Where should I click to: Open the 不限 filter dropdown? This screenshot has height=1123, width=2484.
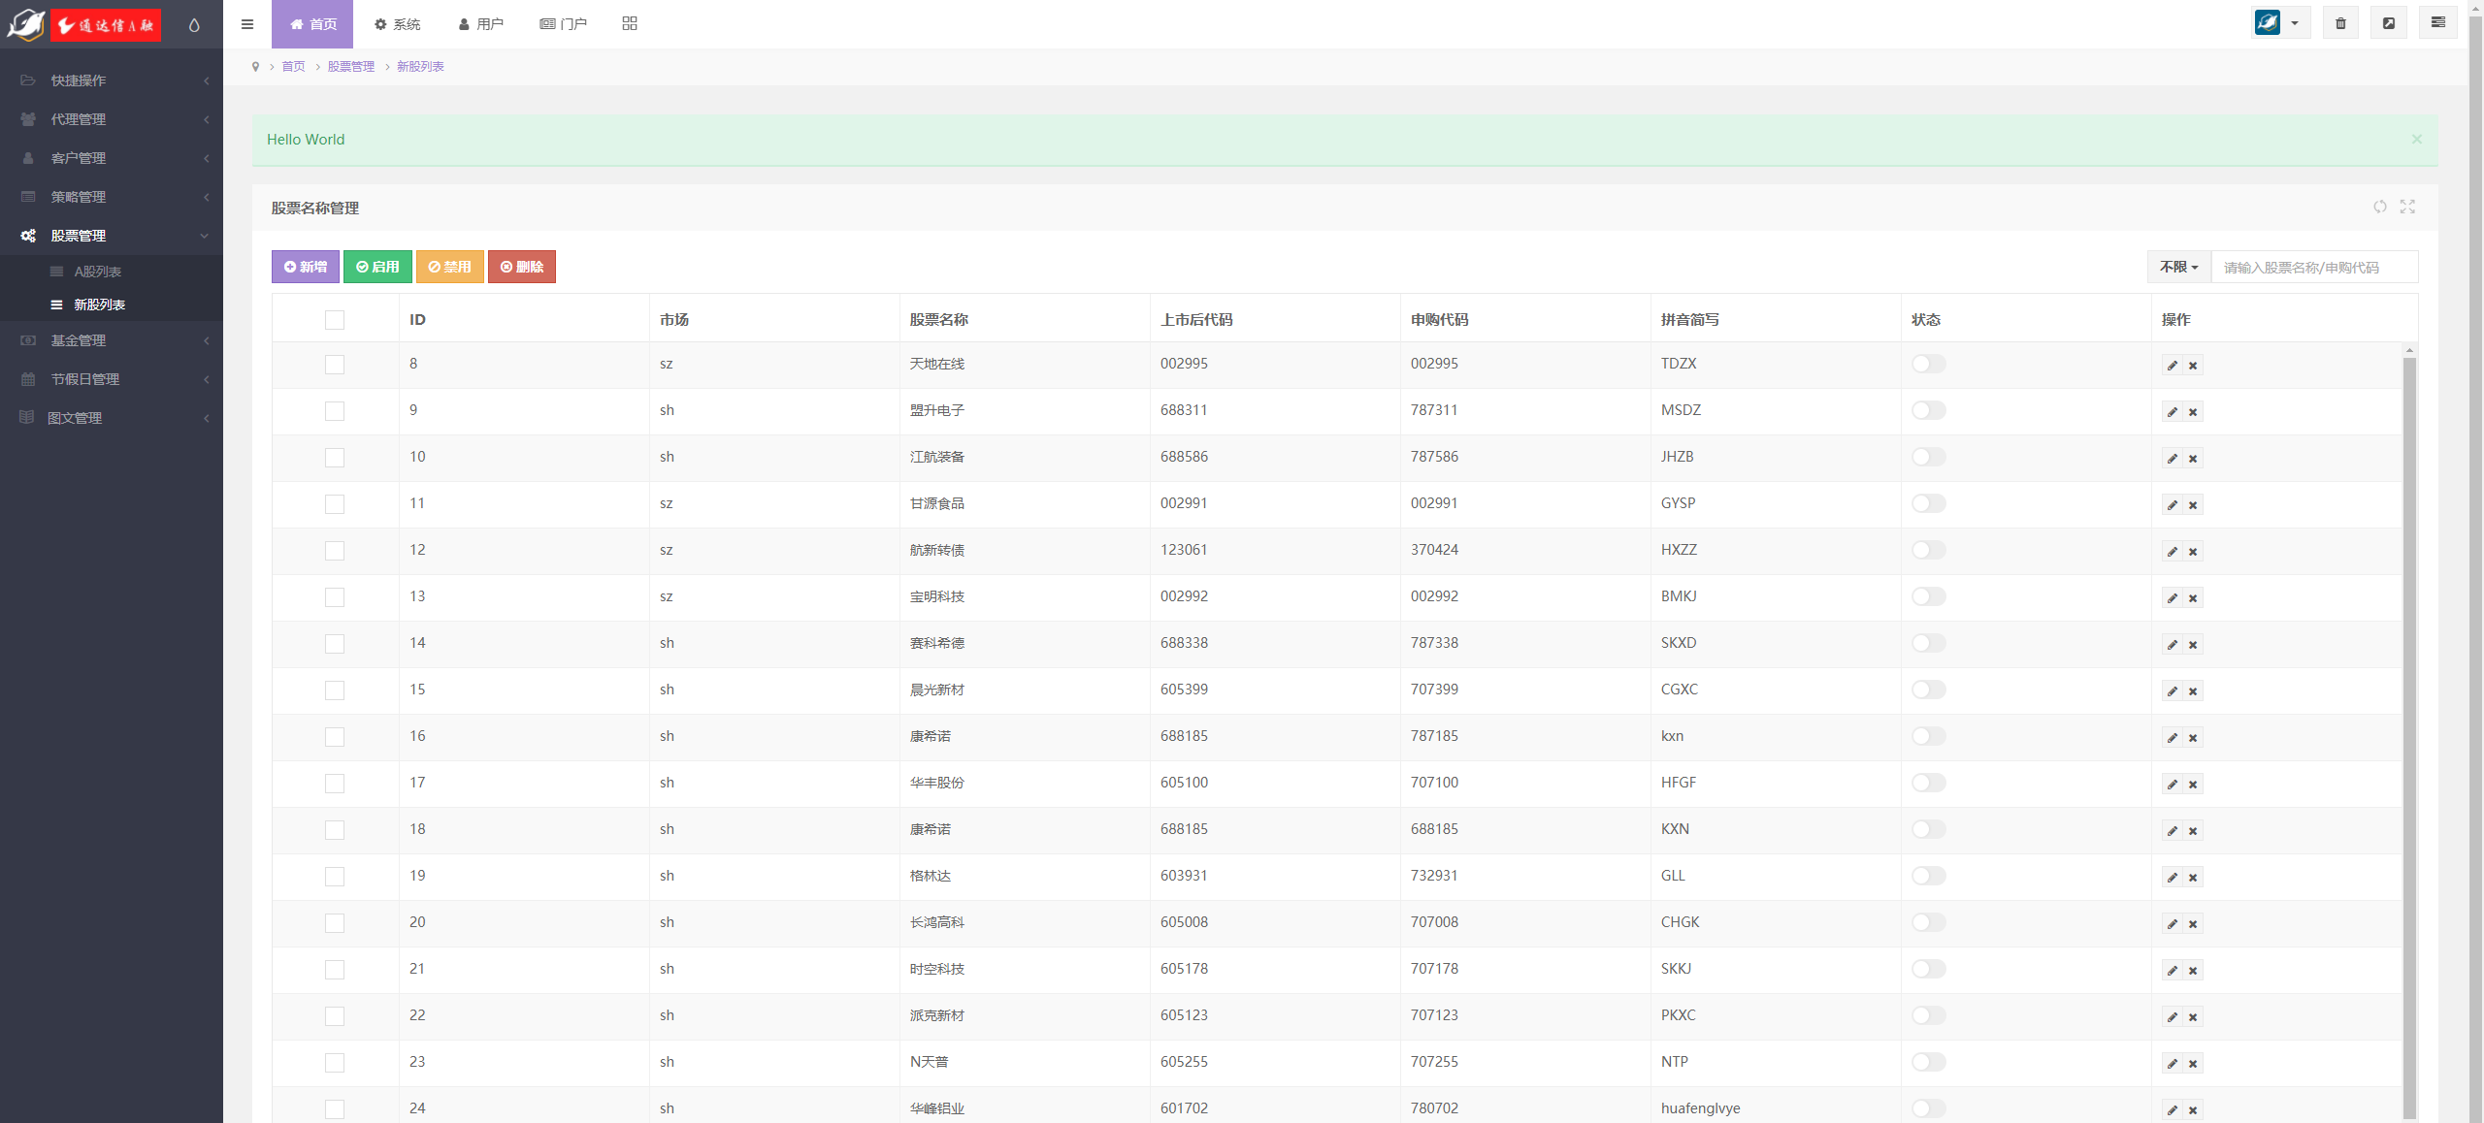click(2178, 267)
